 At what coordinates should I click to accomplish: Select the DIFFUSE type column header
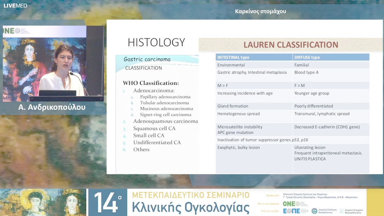point(307,57)
